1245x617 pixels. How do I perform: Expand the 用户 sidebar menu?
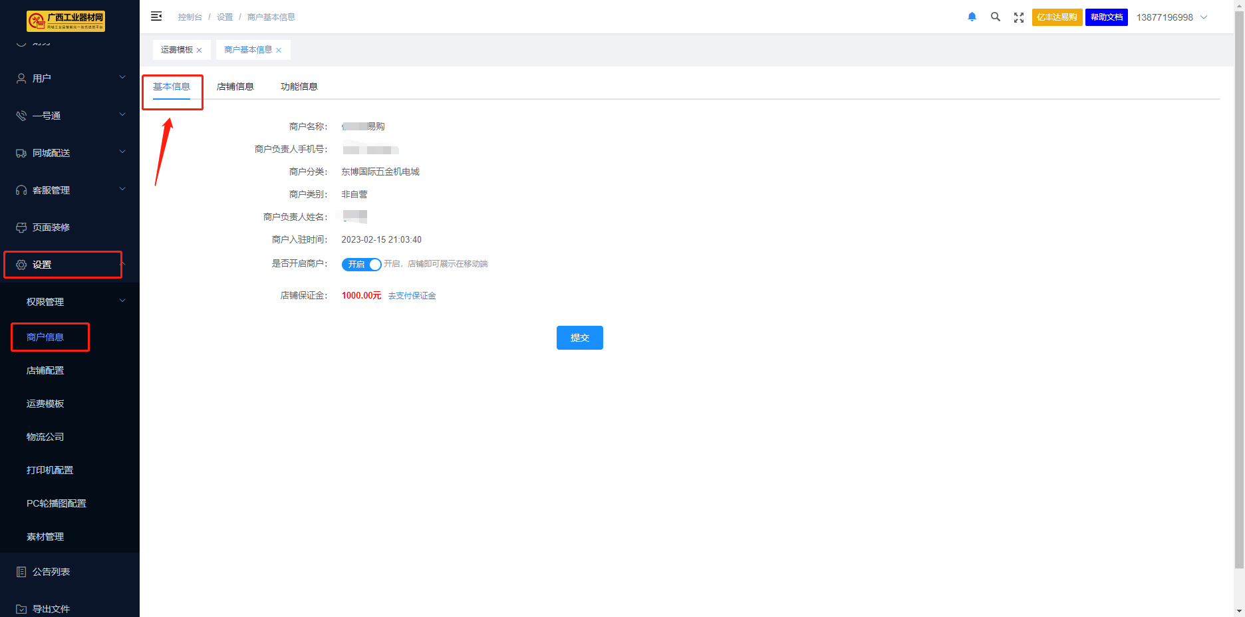[69, 78]
